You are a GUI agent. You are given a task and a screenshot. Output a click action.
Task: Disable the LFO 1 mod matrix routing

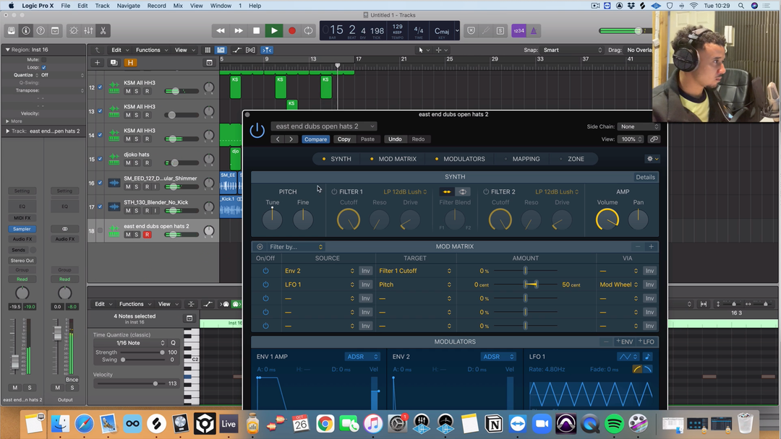coord(265,284)
